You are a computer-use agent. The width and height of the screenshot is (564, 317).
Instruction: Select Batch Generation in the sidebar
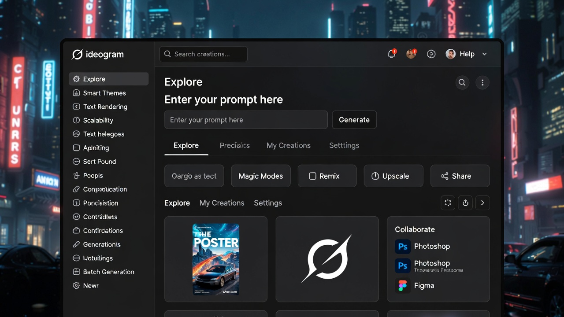coord(108,272)
